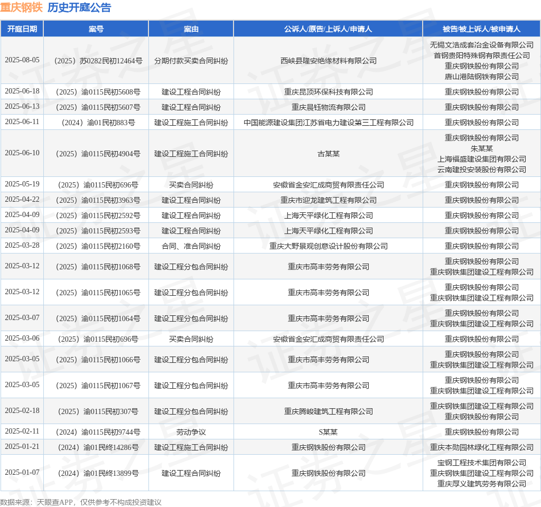Click date cell 2025-03-06
Screen dimensions: 541x507
(x=22, y=339)
